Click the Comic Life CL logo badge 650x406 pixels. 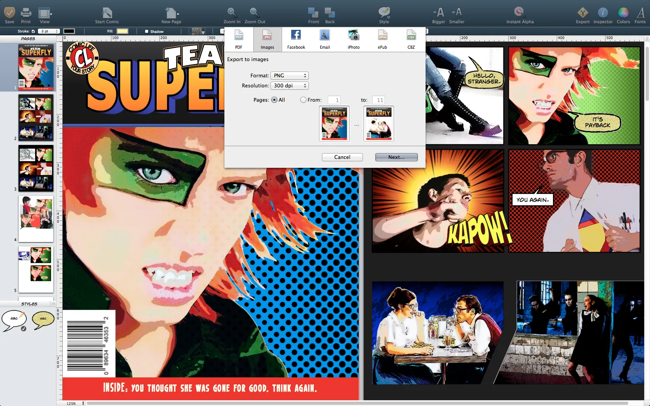click(82, 58)
